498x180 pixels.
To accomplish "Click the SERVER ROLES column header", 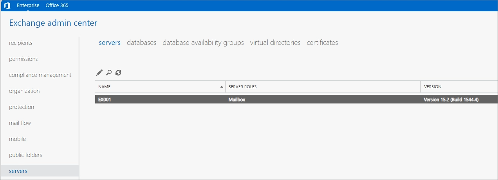I will pos(323,87).
